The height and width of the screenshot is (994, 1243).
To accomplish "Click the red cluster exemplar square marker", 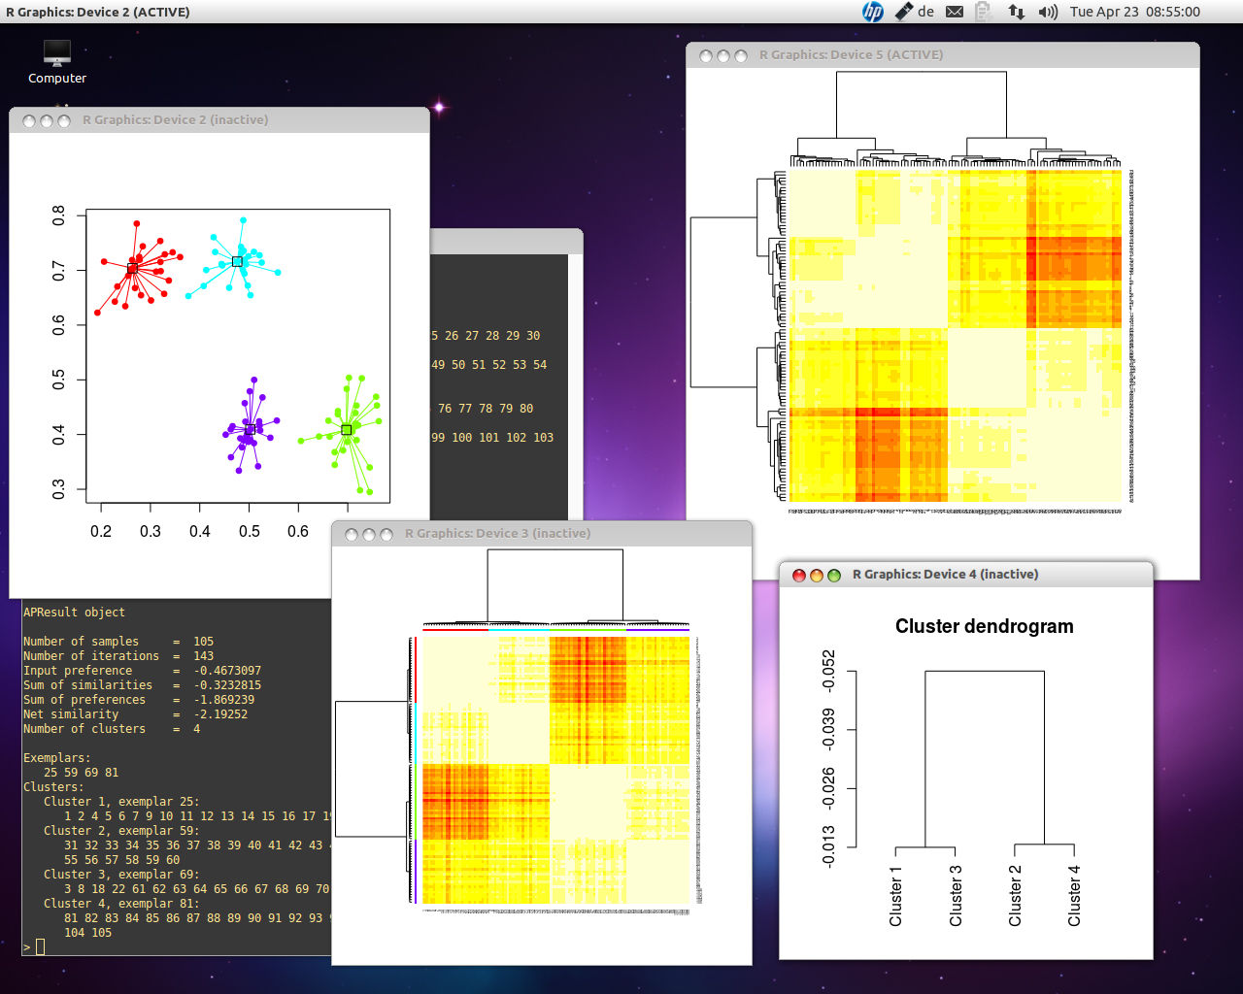I will (132, 268).
